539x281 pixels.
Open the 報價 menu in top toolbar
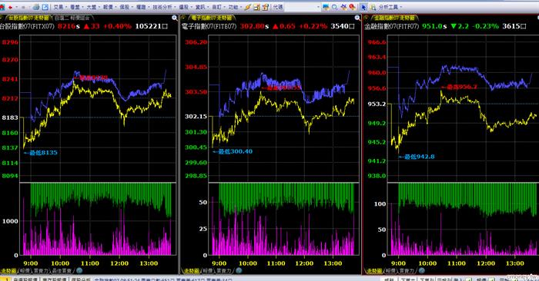coord(108,7)
